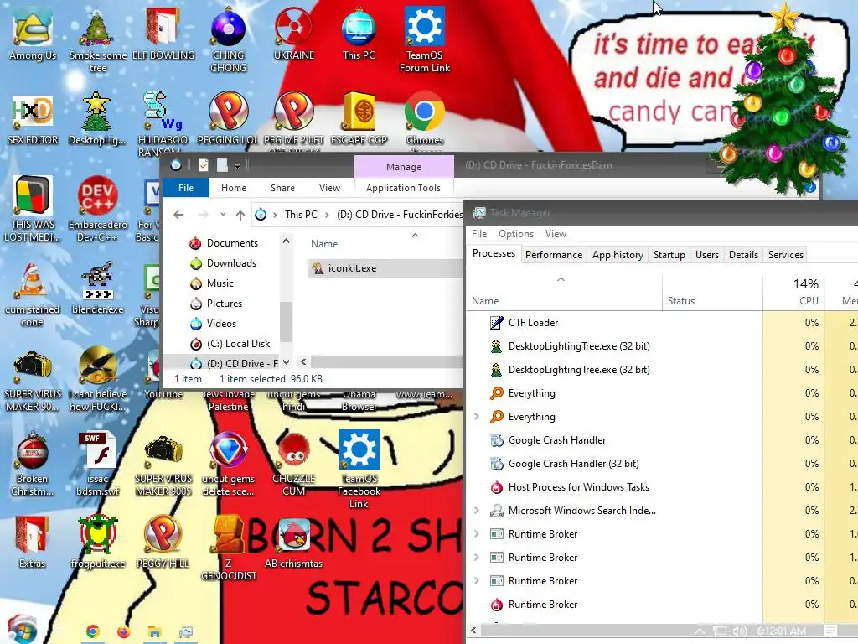
Task: Open the ESCAPE CCP desktop icon
Action: pyautogui.click(x=359, y=119)
